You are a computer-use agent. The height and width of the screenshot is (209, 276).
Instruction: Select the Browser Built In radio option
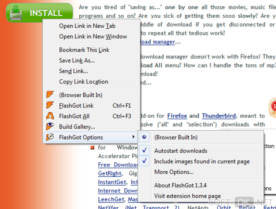click(144, 137)
